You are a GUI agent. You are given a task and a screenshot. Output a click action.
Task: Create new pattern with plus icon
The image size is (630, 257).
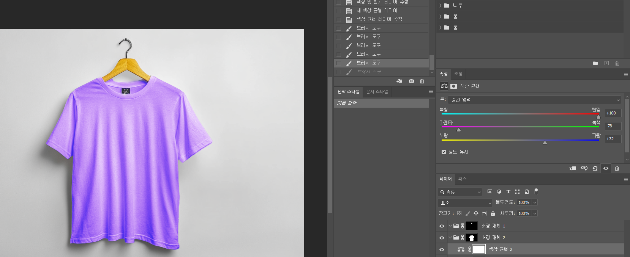(x=606, y=63)
